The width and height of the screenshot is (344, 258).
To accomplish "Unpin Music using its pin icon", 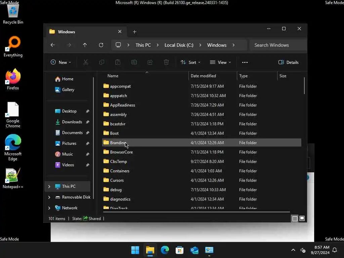I will point(88,154).
